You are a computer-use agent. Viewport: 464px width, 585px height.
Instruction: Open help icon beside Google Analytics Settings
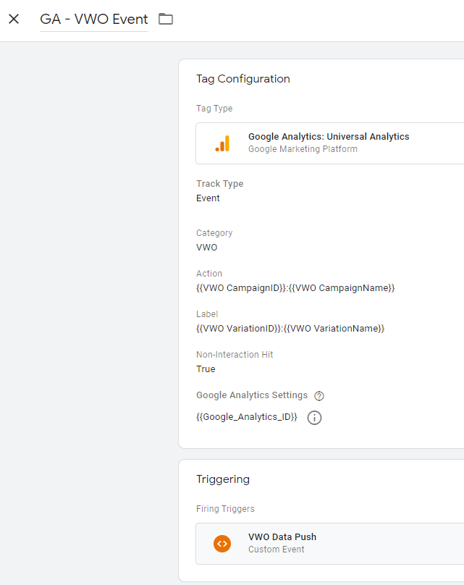pyautogui.click(x=319, y=395)
